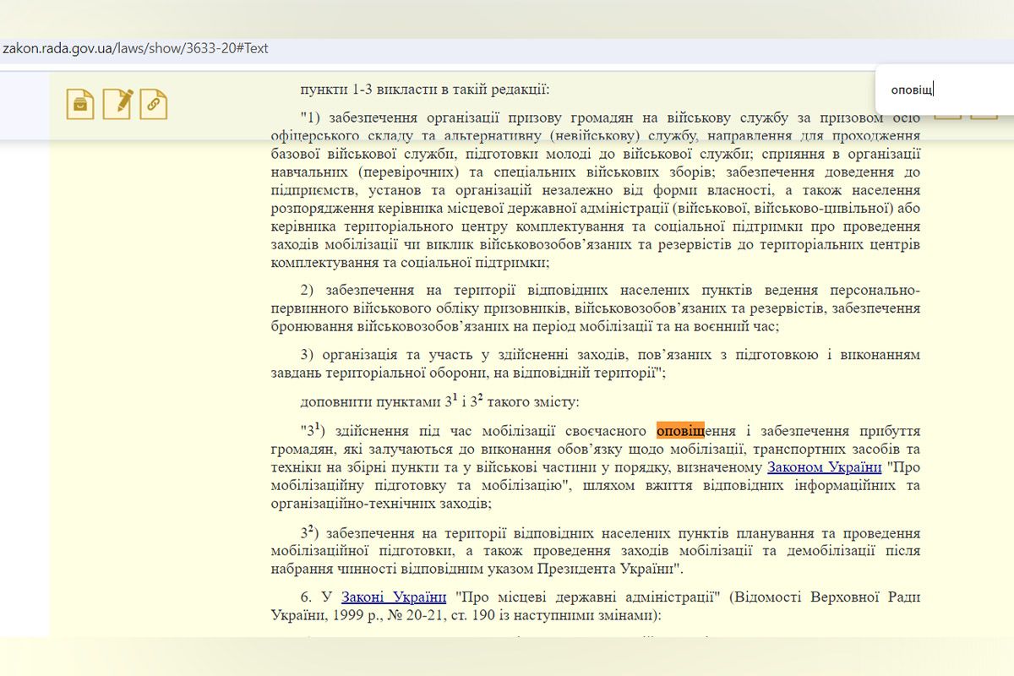Click the zakon.rada.gov.ua address bar URL
1014x676 pixels.
(135, 48)
